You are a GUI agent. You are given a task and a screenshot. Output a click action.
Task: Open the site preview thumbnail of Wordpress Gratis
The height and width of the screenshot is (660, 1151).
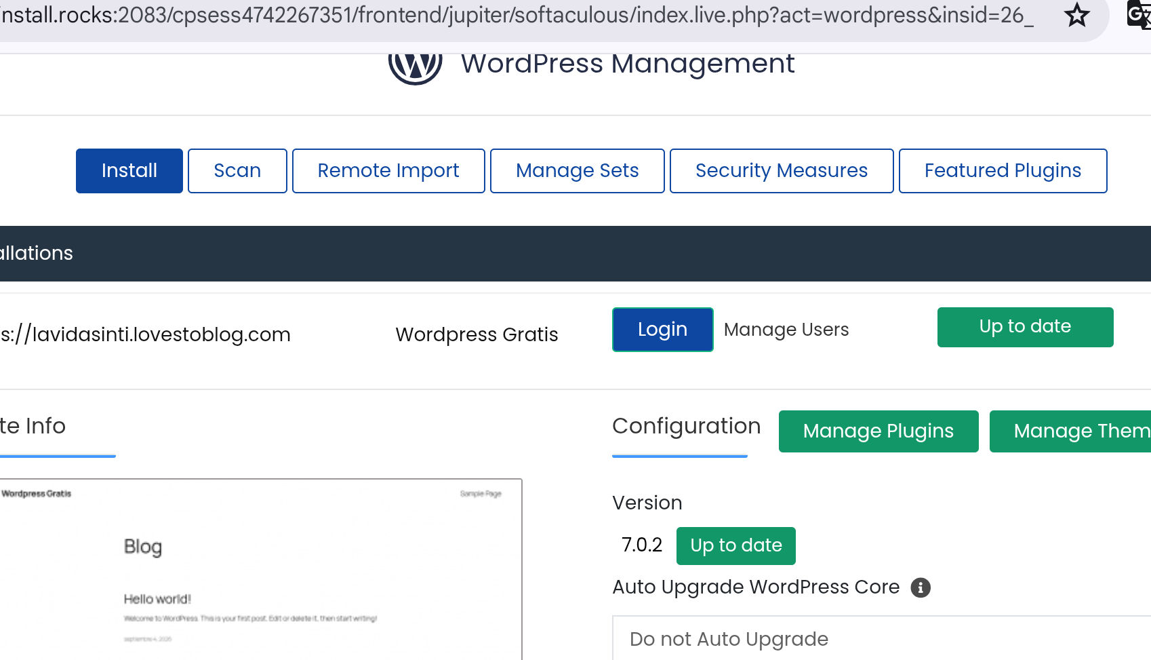(261, 570)
